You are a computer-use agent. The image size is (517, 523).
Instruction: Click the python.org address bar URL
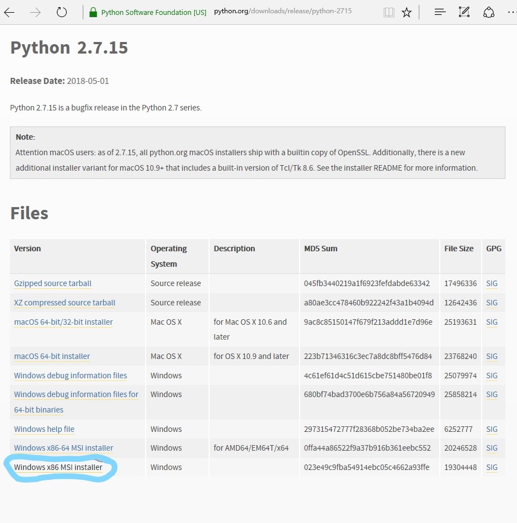(283, 11)
